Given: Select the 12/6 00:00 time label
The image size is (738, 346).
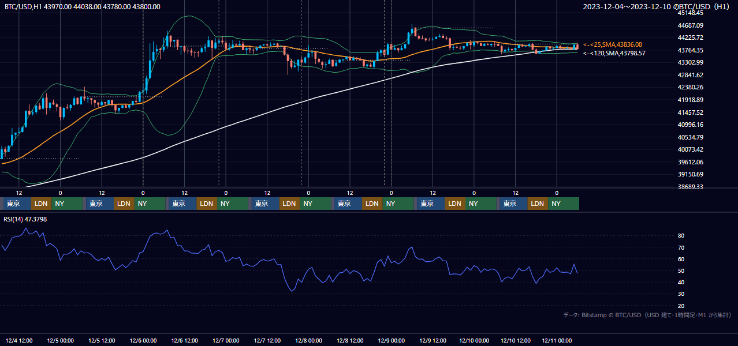Looking at the screenshot, I should [x=143, y=341].
